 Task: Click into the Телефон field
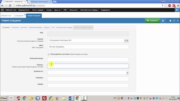click(x=88, y=79)
